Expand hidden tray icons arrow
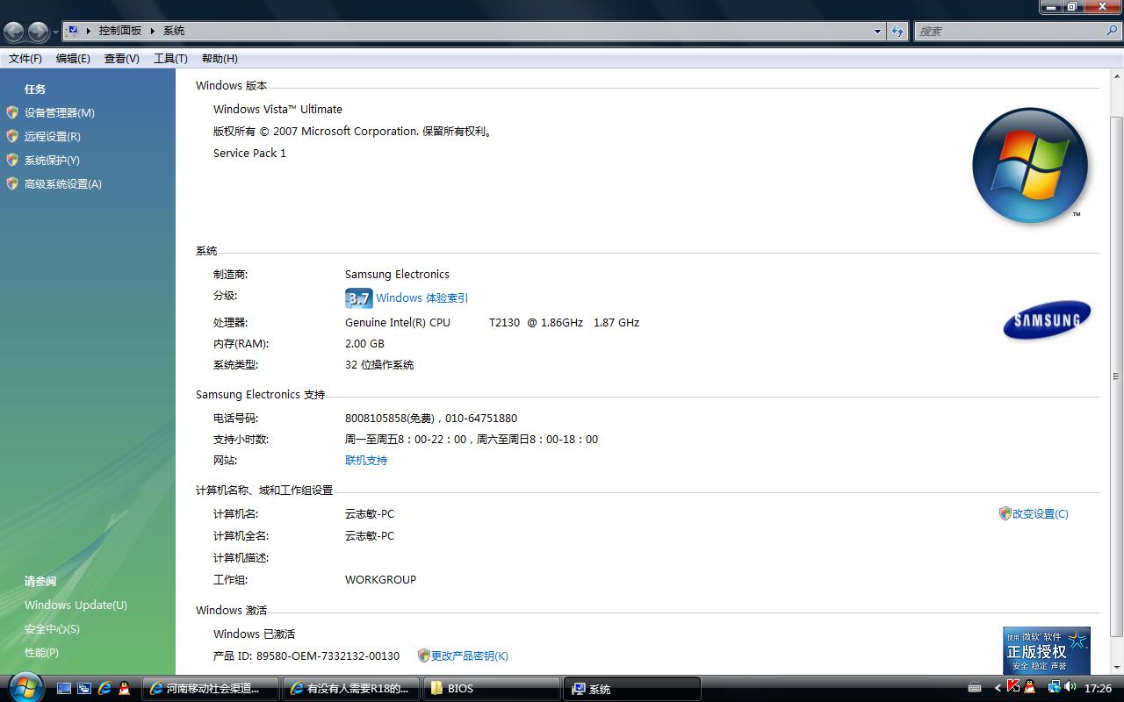 (998, 688)
